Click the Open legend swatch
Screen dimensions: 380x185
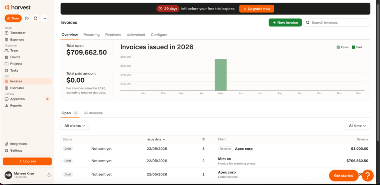(338, 47)
